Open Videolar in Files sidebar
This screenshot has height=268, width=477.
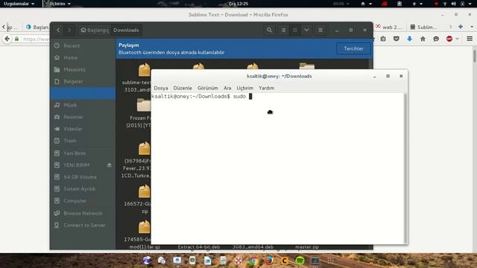83,129
